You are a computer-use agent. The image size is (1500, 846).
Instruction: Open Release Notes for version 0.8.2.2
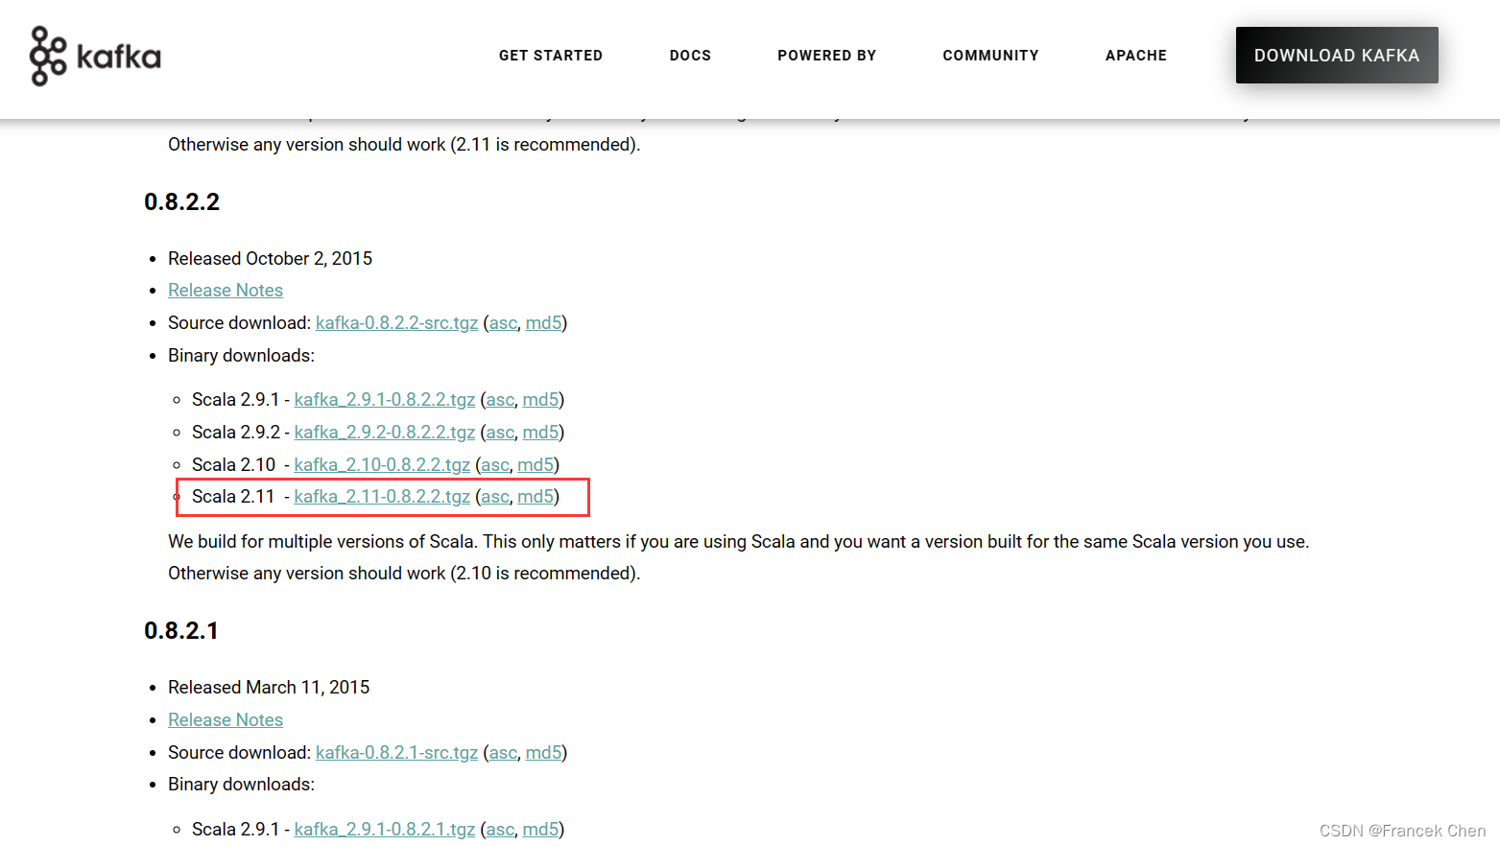226,291
